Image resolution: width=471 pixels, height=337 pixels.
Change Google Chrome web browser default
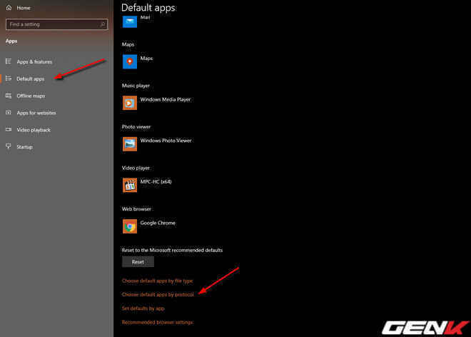coord(158,223)
